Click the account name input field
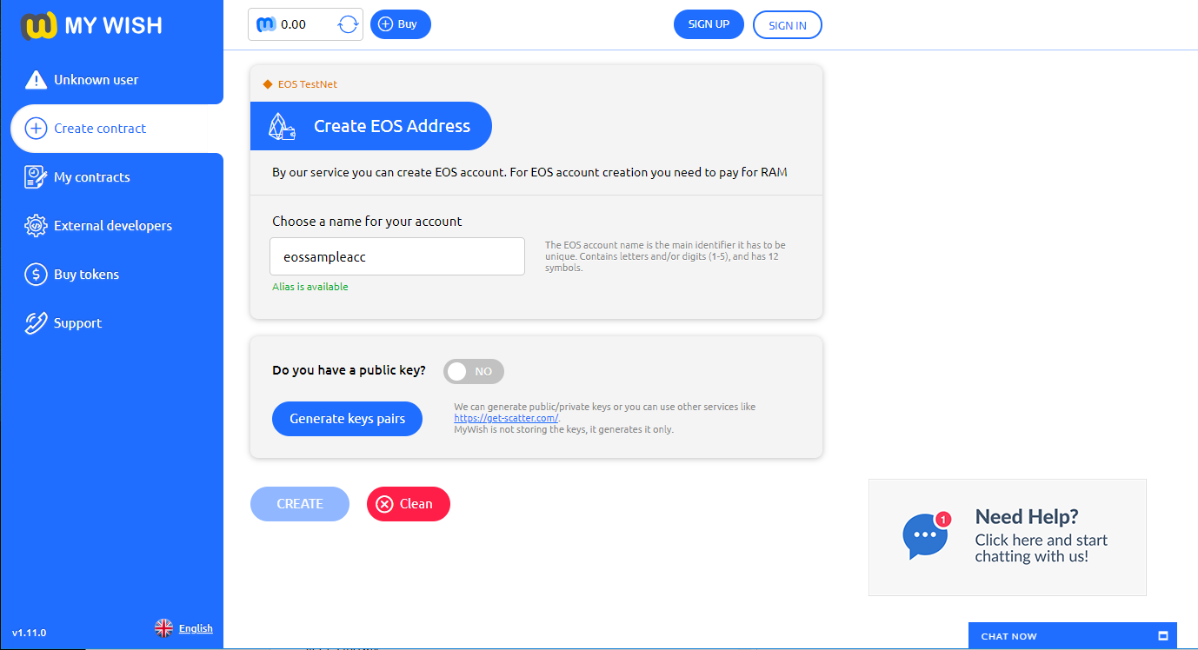The image size is (1198, 650). pos(397,256)
